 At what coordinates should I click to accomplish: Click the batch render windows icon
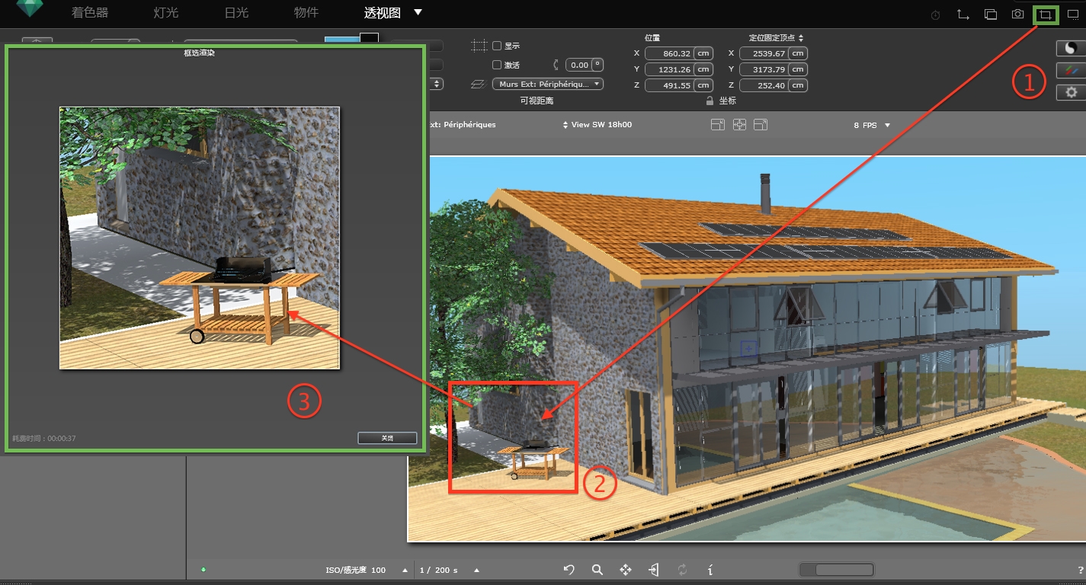[x=991, y=14]
